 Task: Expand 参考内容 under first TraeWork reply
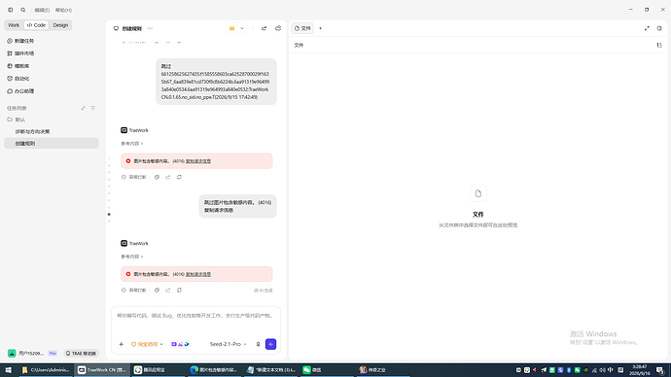coord(132,144)
